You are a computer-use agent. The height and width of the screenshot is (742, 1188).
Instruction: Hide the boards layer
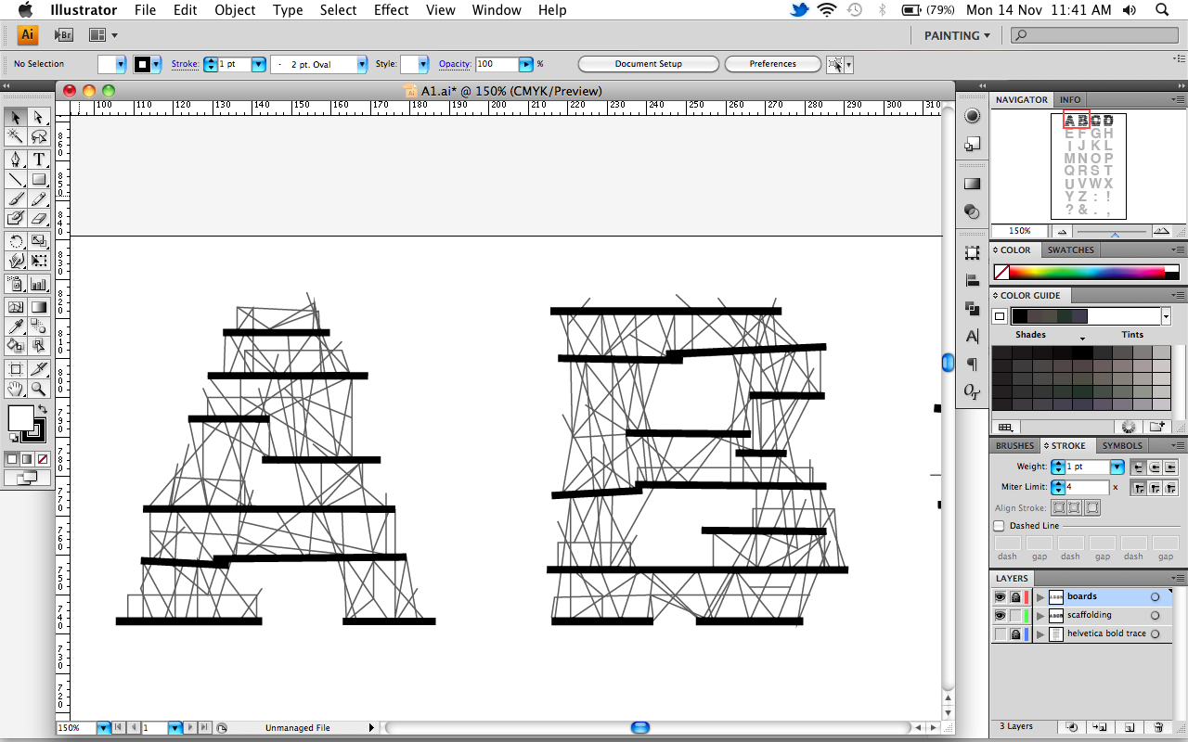(x=1000, y=596)
